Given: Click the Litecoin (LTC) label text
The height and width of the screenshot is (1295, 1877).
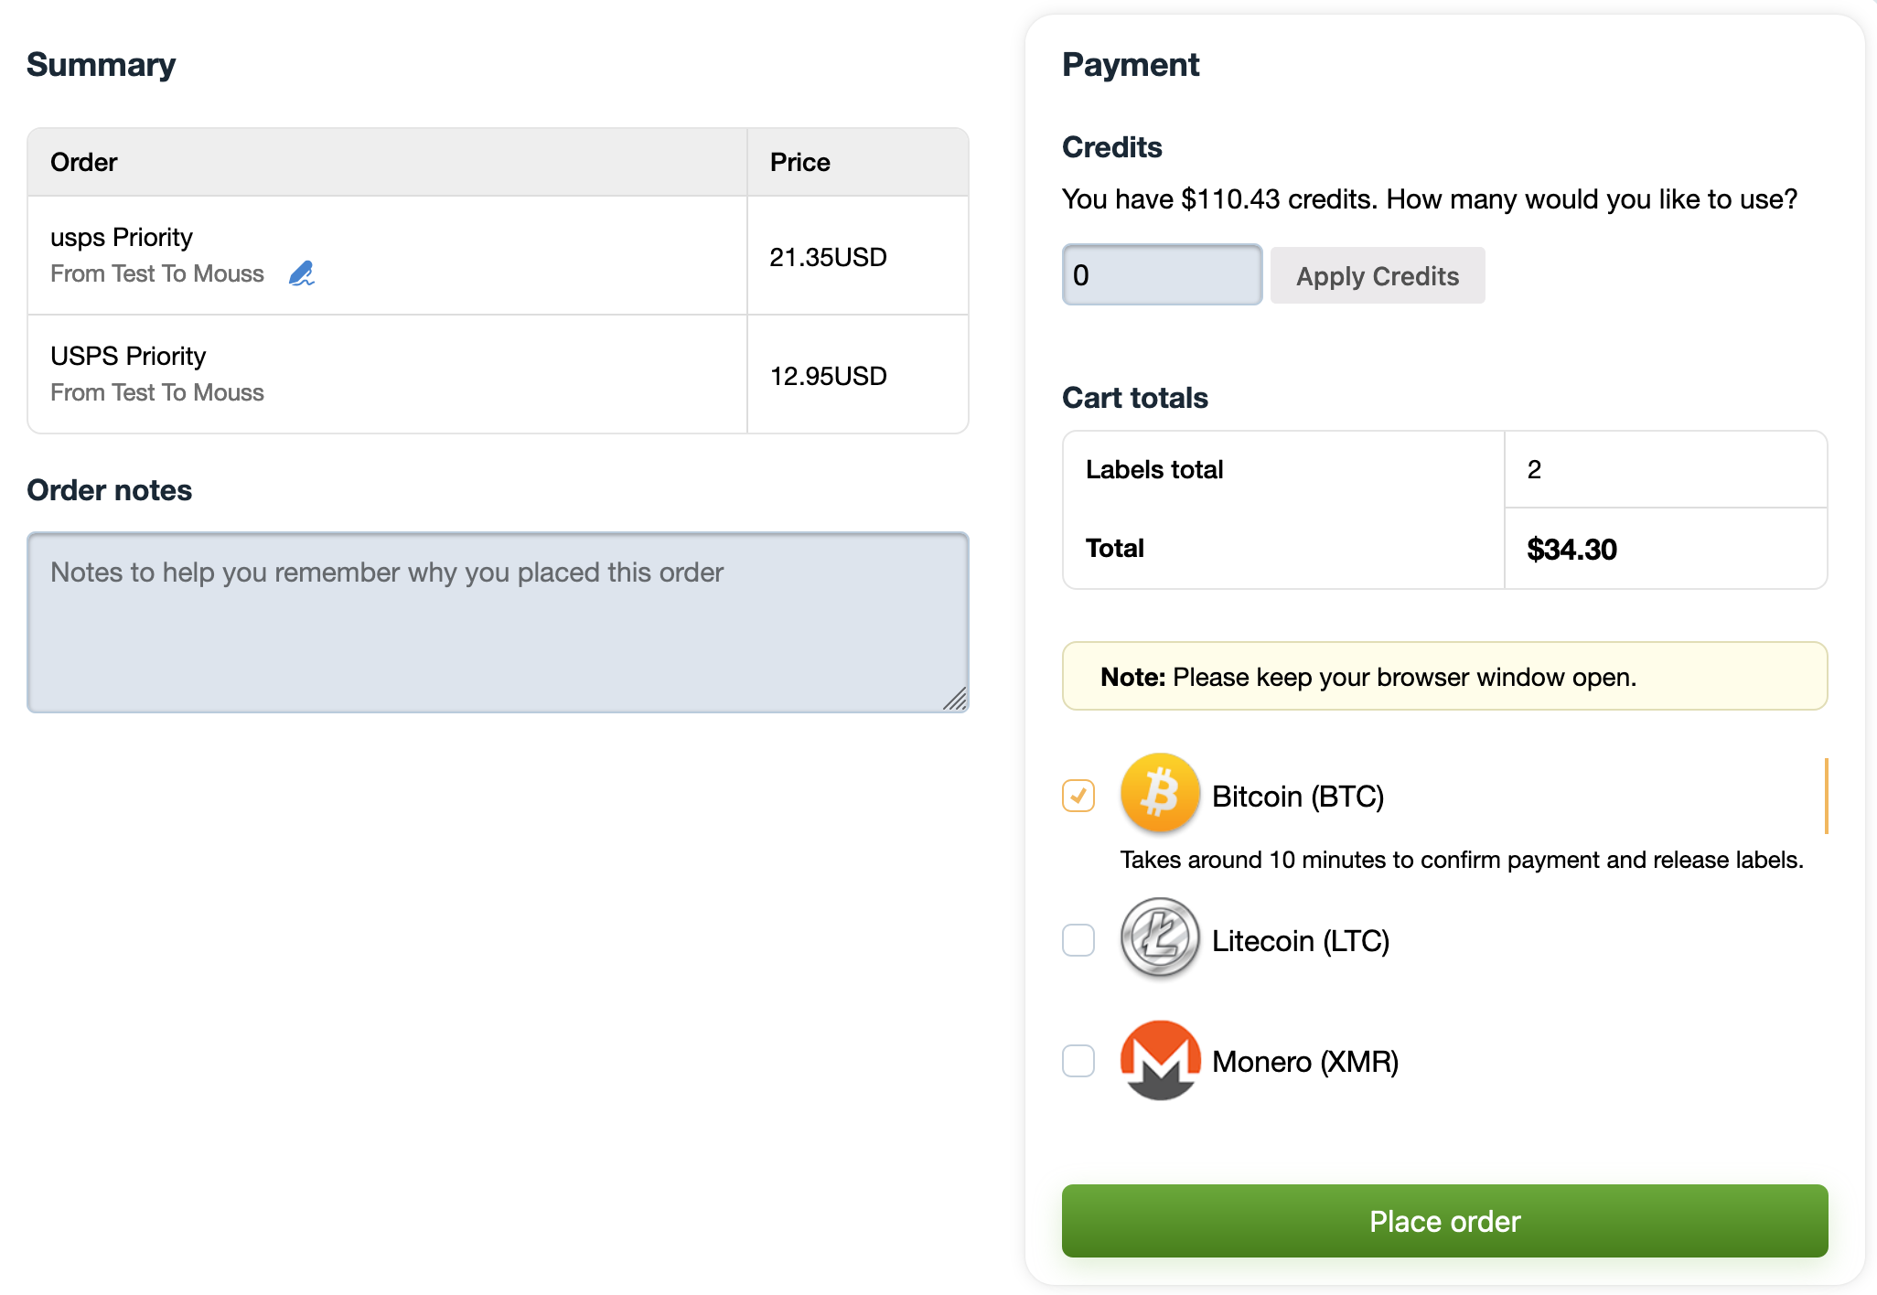Looking at the screenshot, I should click(1300, 941).
